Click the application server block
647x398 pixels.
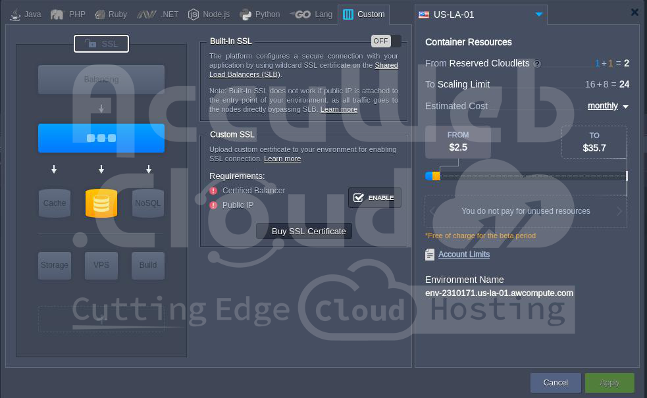click(101, 138)
